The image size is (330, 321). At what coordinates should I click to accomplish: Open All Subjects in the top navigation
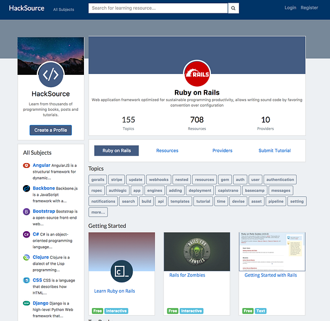64,10
